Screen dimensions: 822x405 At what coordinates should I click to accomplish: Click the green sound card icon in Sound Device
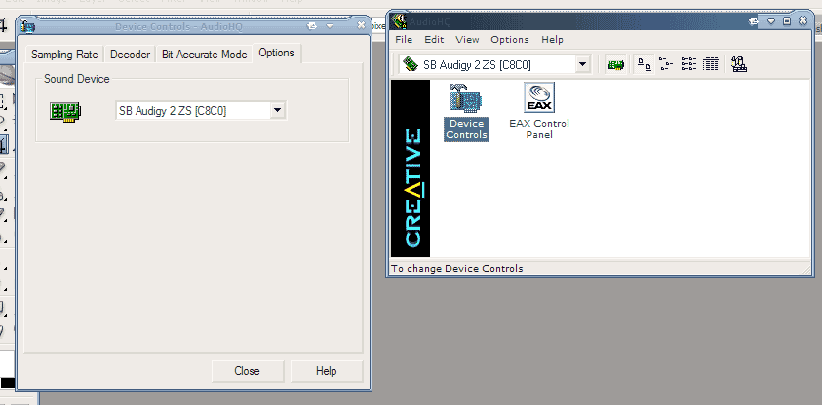pyautogui.click(x=65, y=112)
